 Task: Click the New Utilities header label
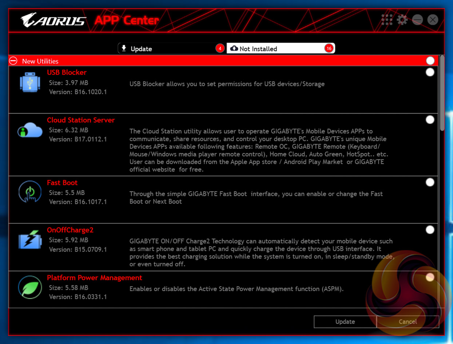(40, 61)
